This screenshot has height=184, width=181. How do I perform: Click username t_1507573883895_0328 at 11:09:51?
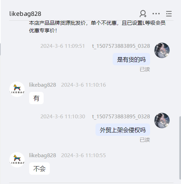pyautogui.click(x=121, y=46)
